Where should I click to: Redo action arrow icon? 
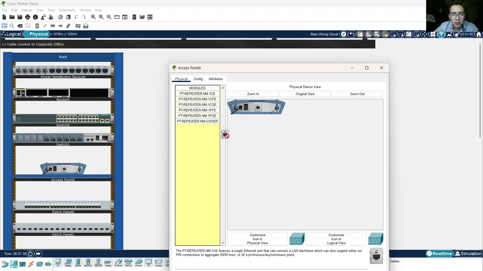84,17
